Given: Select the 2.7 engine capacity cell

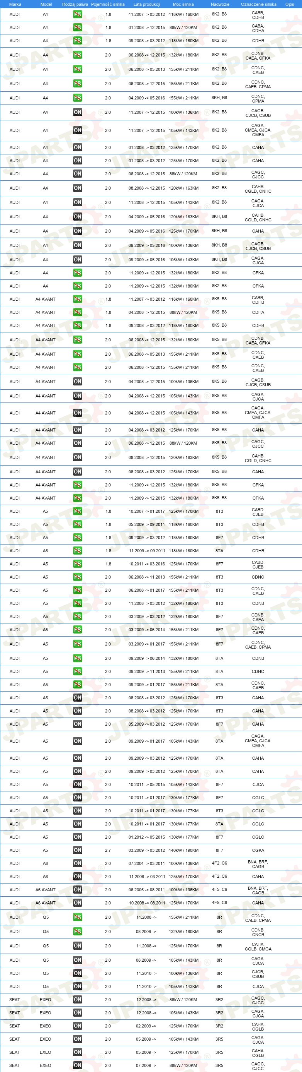Looking at the screenshot, I should [108, 850].
